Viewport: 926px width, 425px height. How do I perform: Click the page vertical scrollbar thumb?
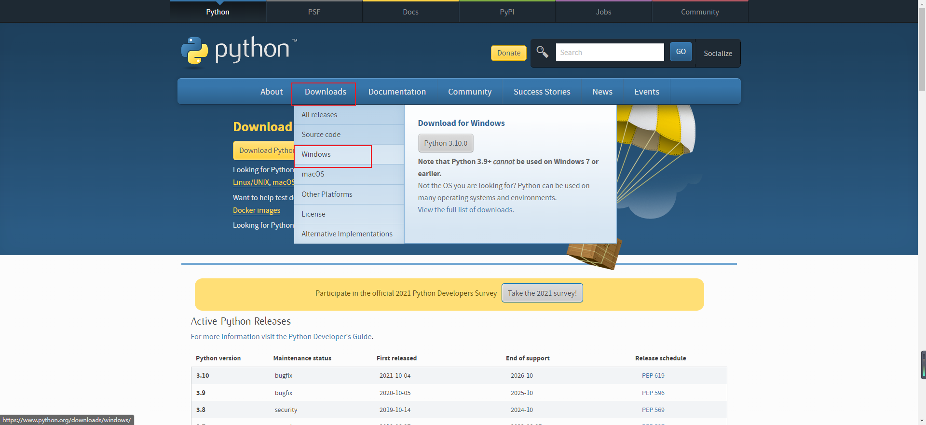(922, 48)
